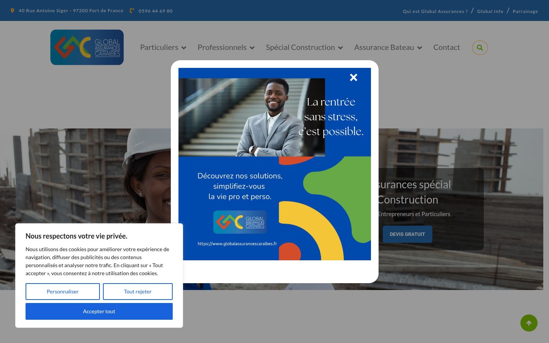Open the search magnifier icon

480,48
